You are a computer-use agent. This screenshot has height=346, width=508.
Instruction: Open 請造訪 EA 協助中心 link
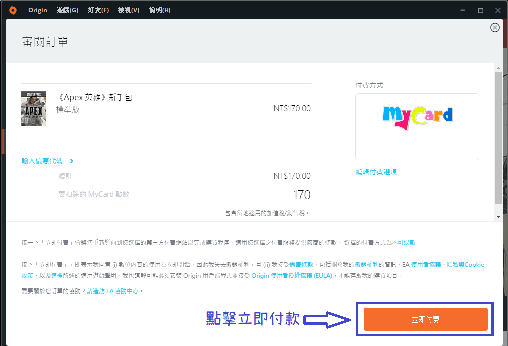click(x=113, y=291)
